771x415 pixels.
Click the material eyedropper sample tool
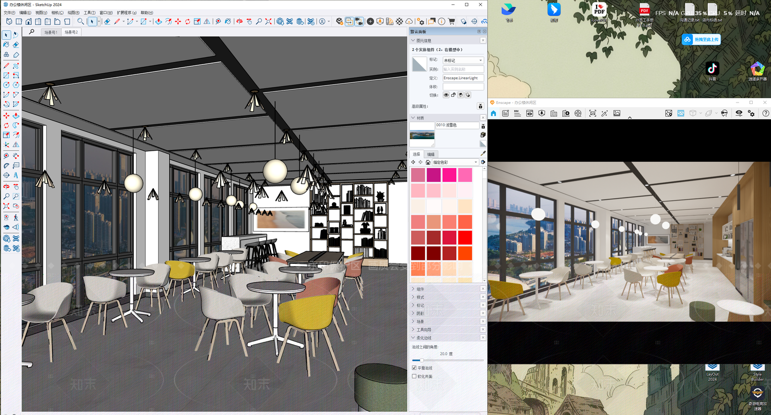point(483,154)
